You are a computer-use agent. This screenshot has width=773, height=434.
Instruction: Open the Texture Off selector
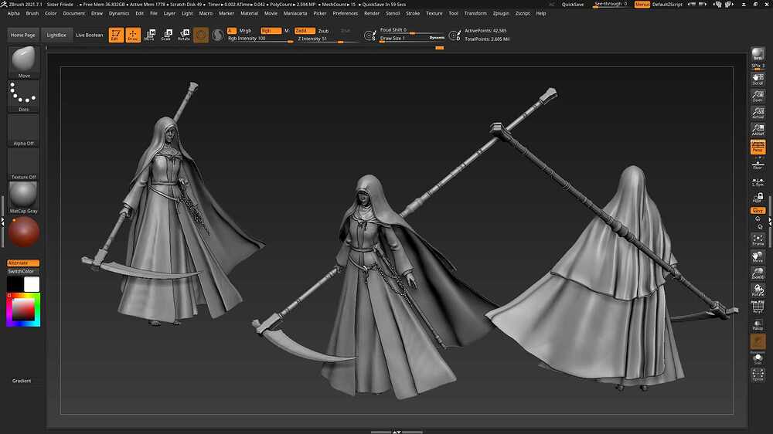coord(24,164)
